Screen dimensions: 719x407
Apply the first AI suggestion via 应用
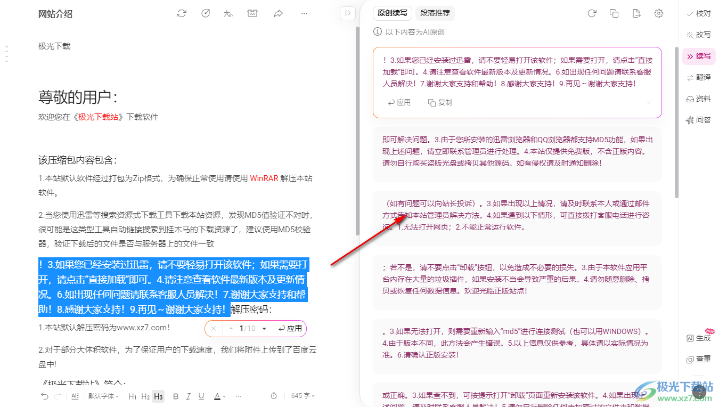point(399,102)
